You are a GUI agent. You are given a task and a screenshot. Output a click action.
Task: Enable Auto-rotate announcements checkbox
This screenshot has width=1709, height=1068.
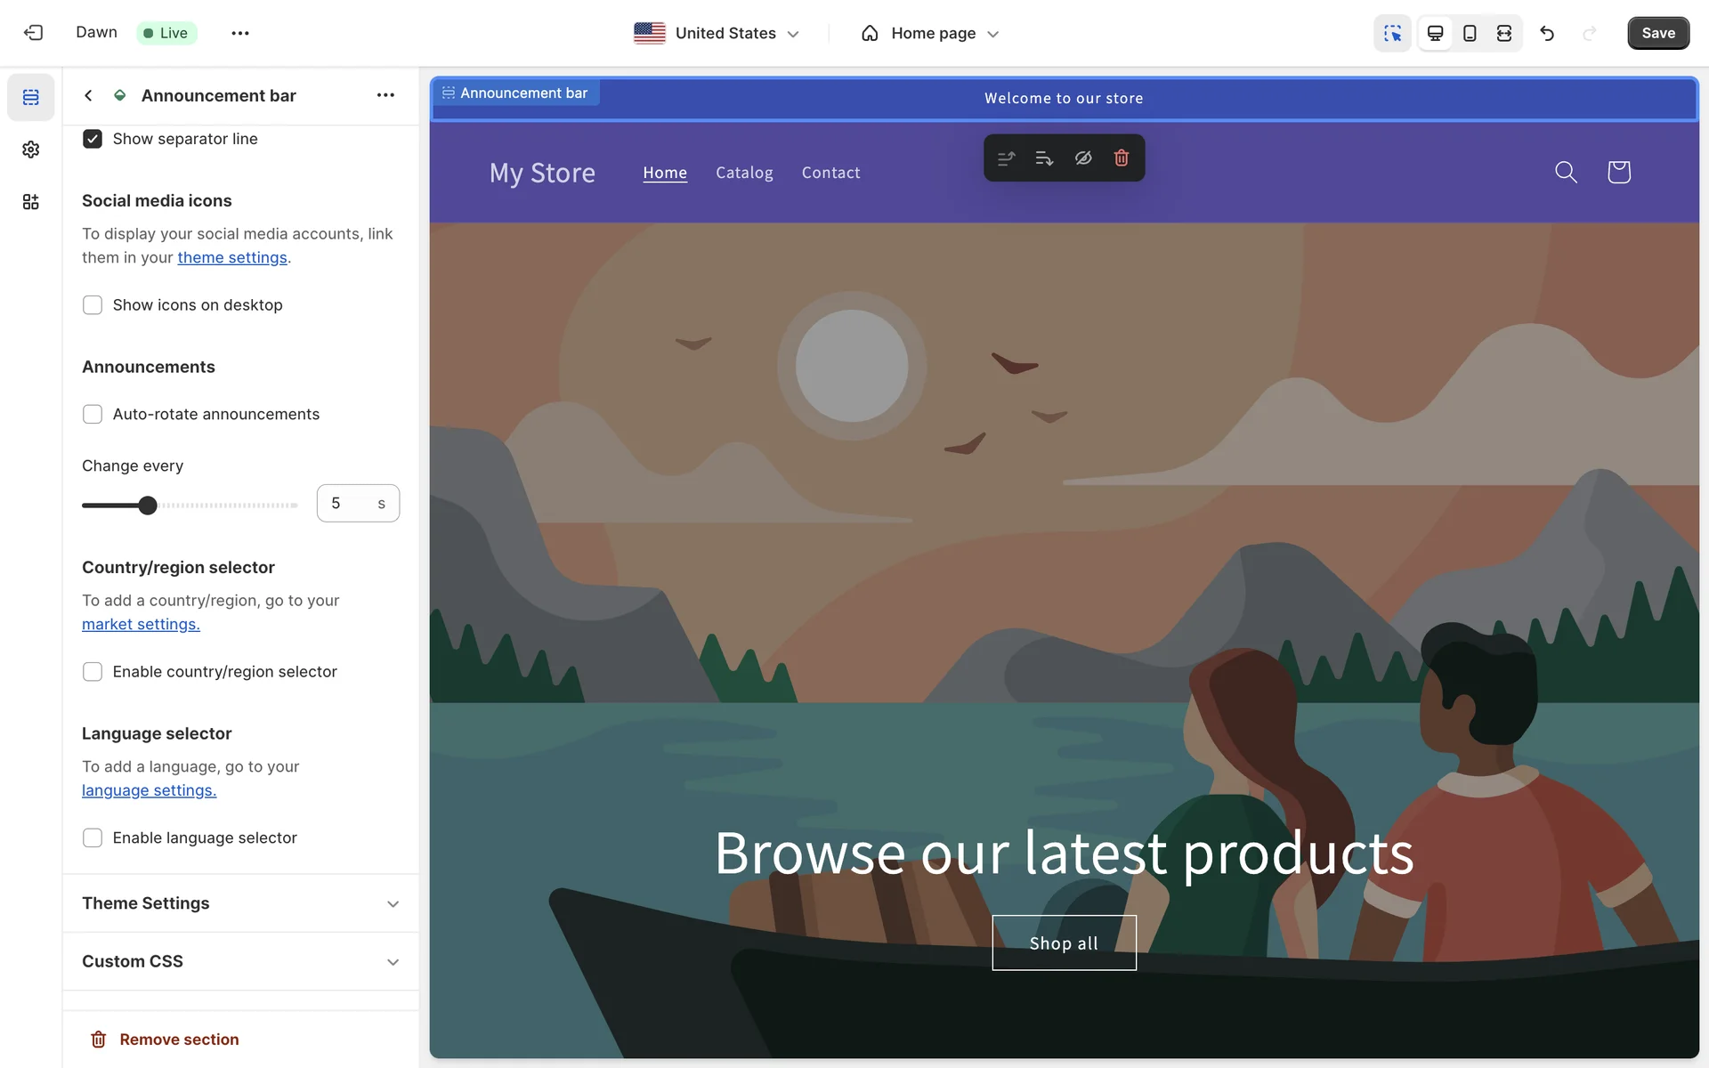(x=93, y=414)
